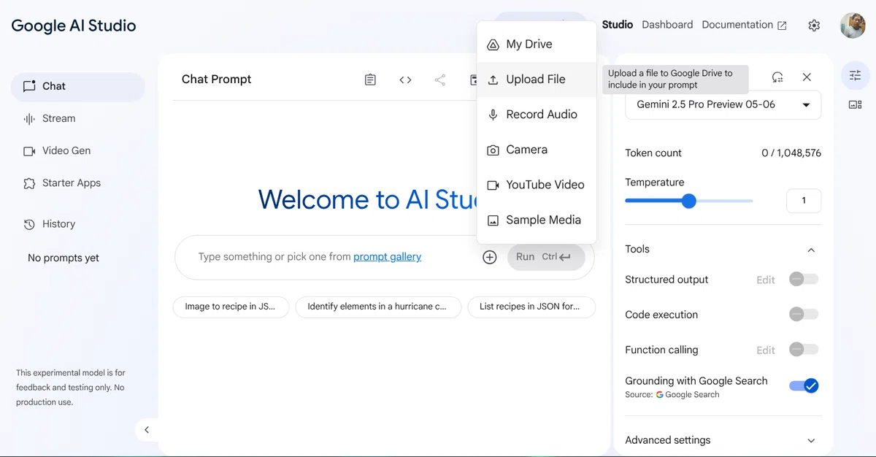Click the history clock icon

coord(29,224)
